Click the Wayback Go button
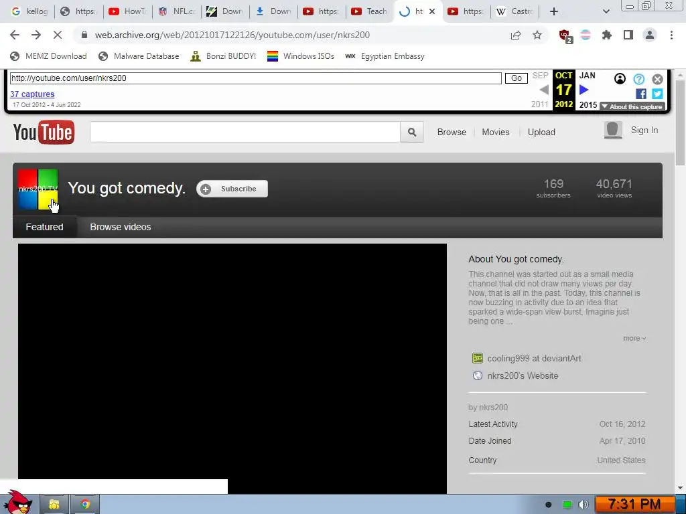The width and height of the screenshot is (686, 514). click(x=517, y=78)
